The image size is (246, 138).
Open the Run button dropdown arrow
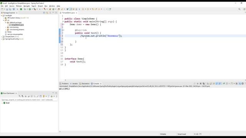coord(32,9)
